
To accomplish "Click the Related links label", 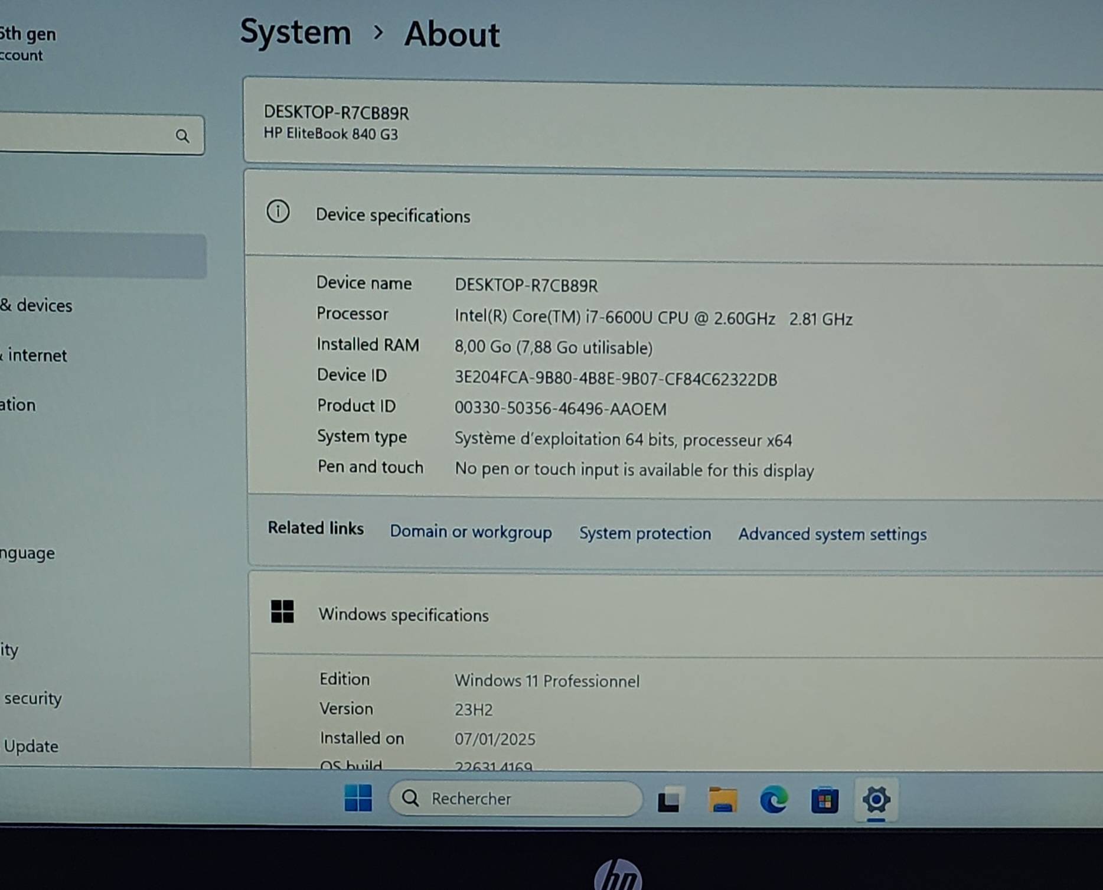I will pyautogui.click(x=315, y=528).
